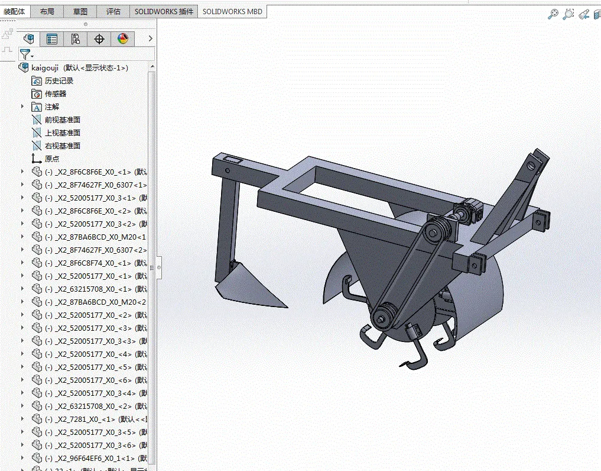Select the 原点 tree item
The height and width of the screenshot is (471, 601).
[52, 159]
